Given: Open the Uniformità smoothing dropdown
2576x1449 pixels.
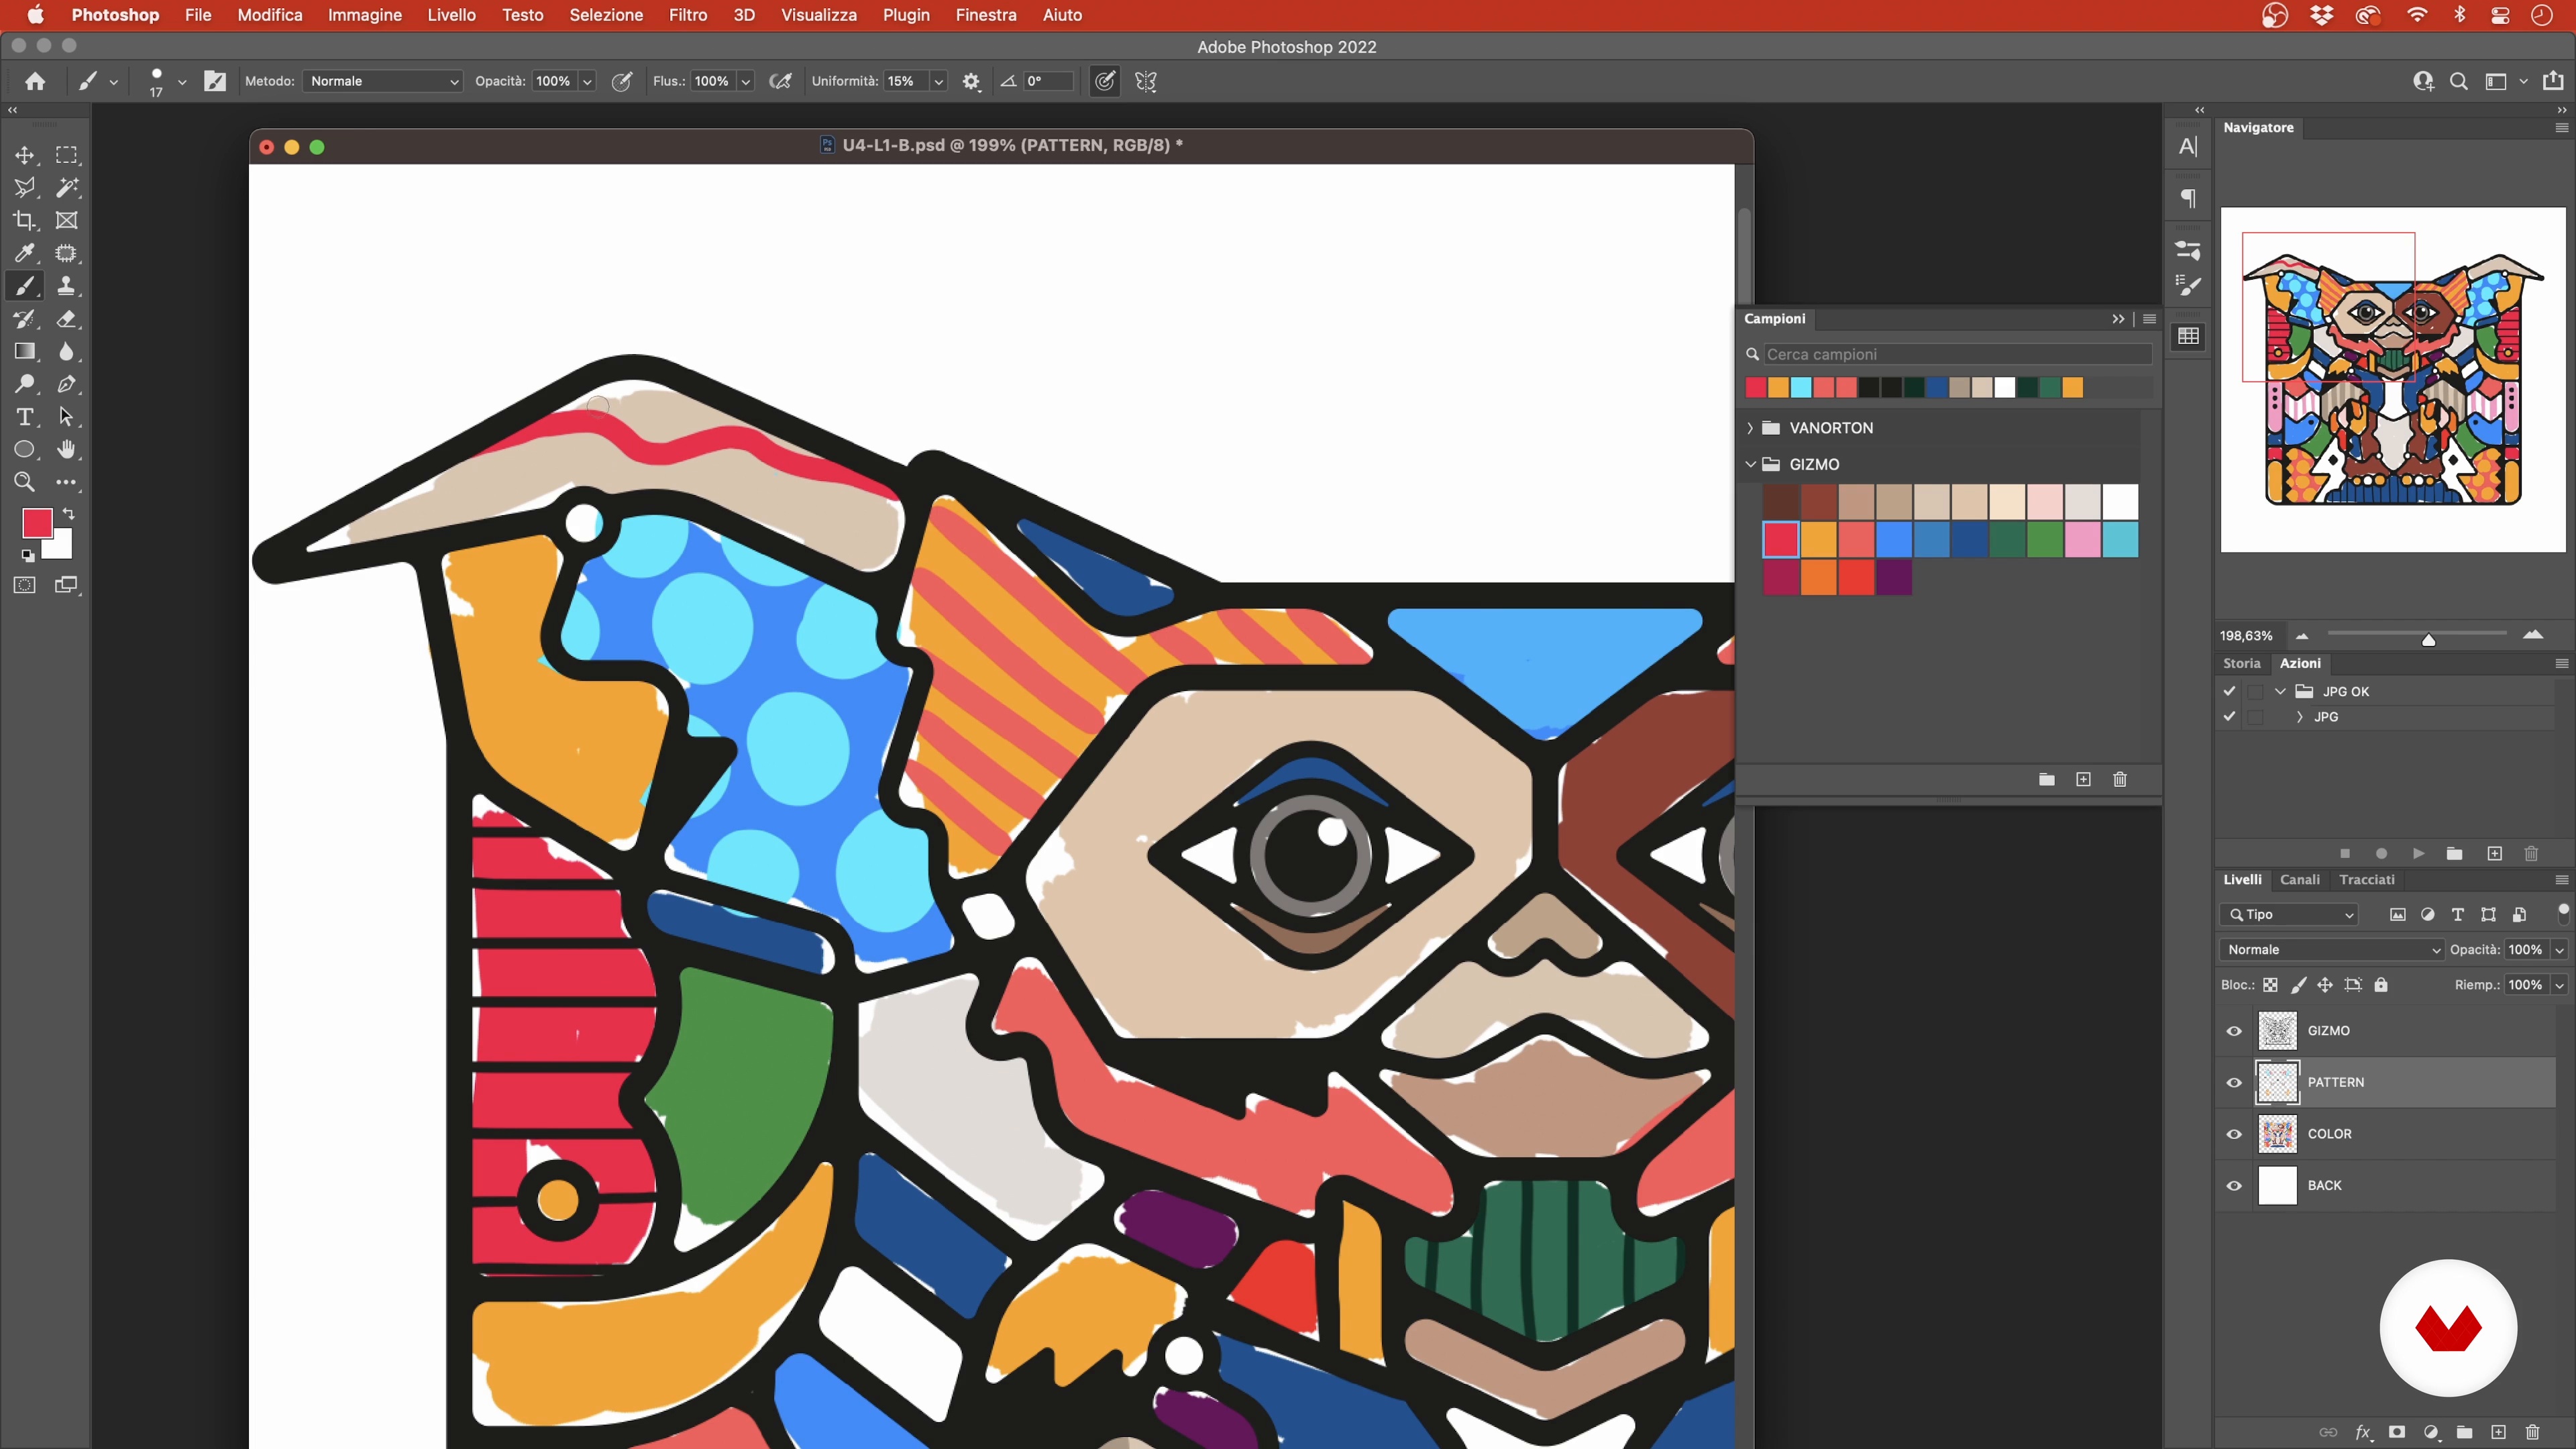Looking at the screenshot, I should [x=939, y=82].
